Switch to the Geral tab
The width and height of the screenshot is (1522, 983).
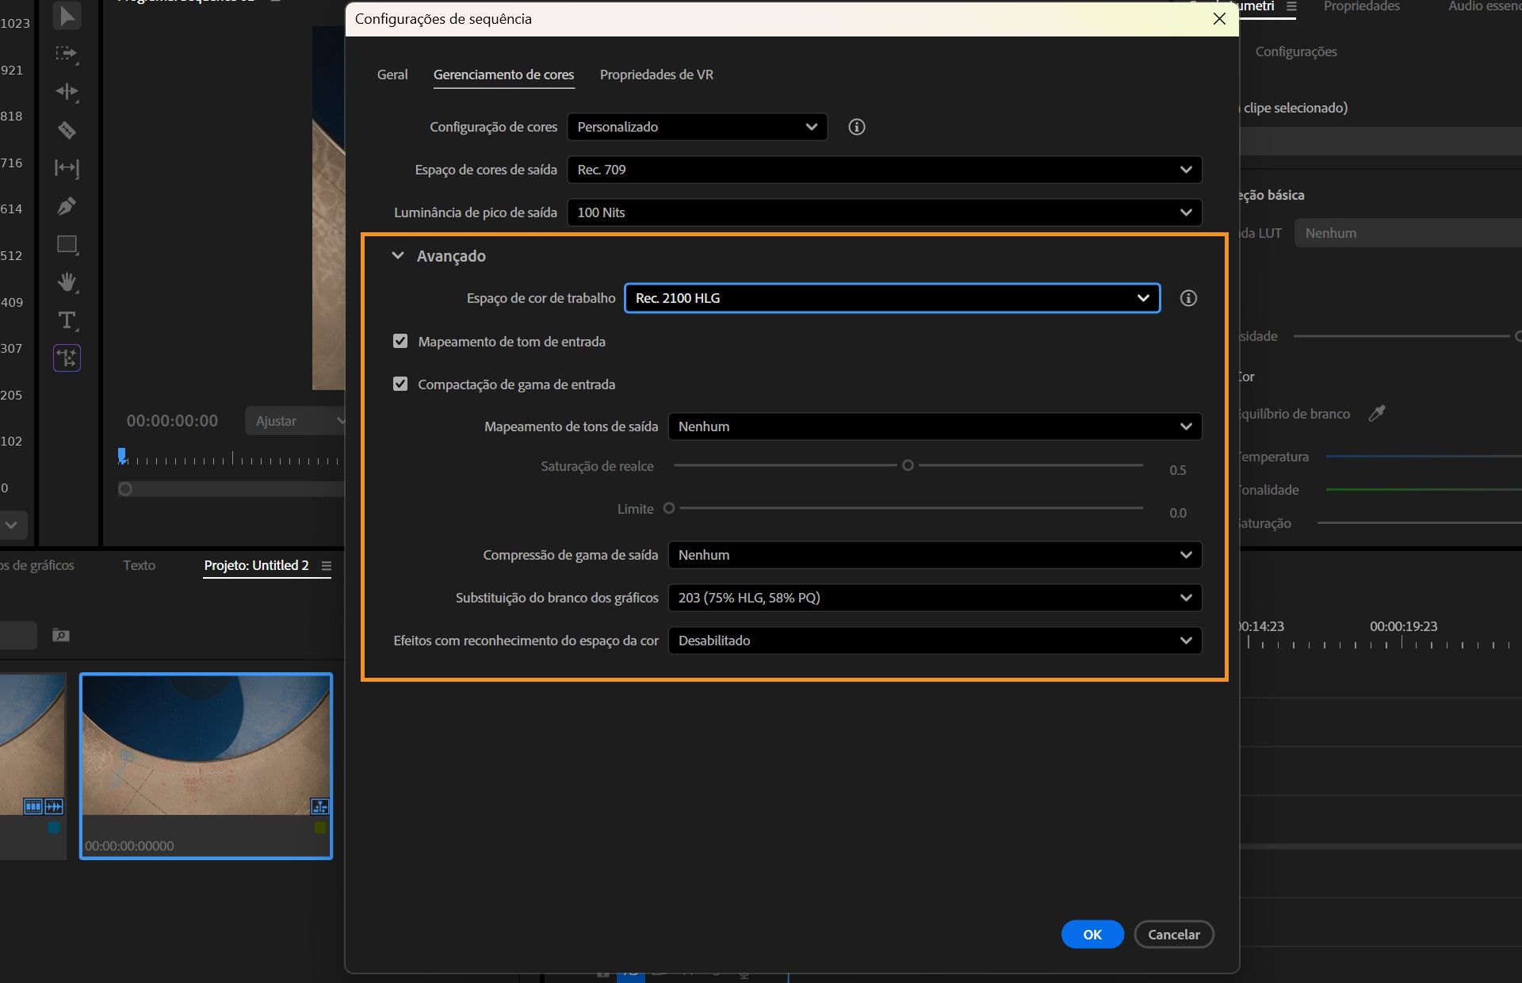392,75
